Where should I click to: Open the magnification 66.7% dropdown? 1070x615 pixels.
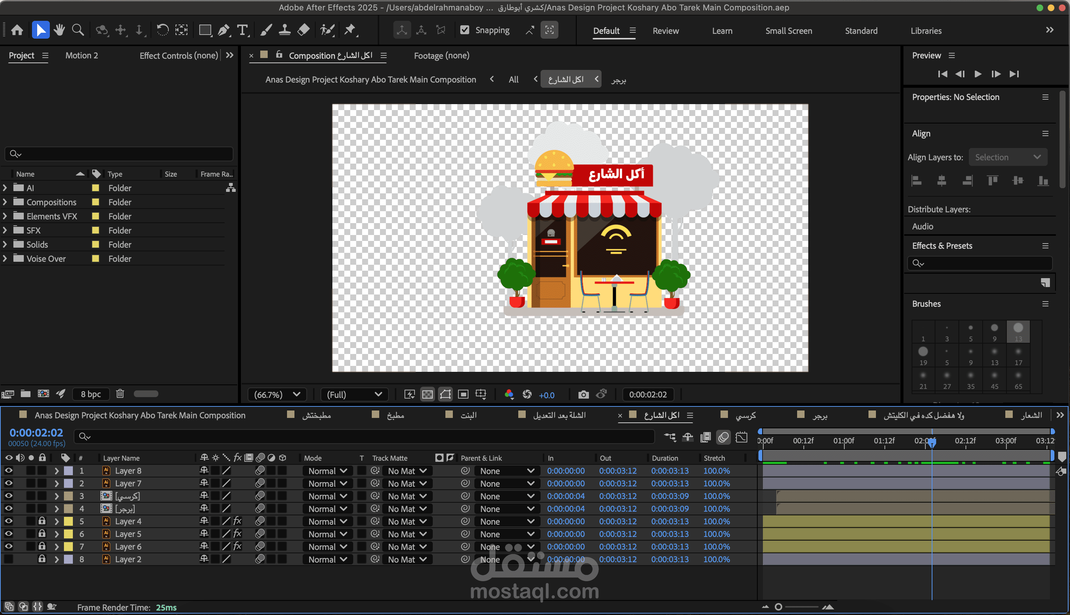(x=277, y=395)
